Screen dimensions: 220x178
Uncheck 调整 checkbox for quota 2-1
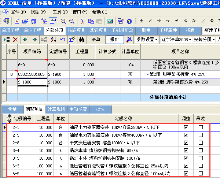pos(186,127)
